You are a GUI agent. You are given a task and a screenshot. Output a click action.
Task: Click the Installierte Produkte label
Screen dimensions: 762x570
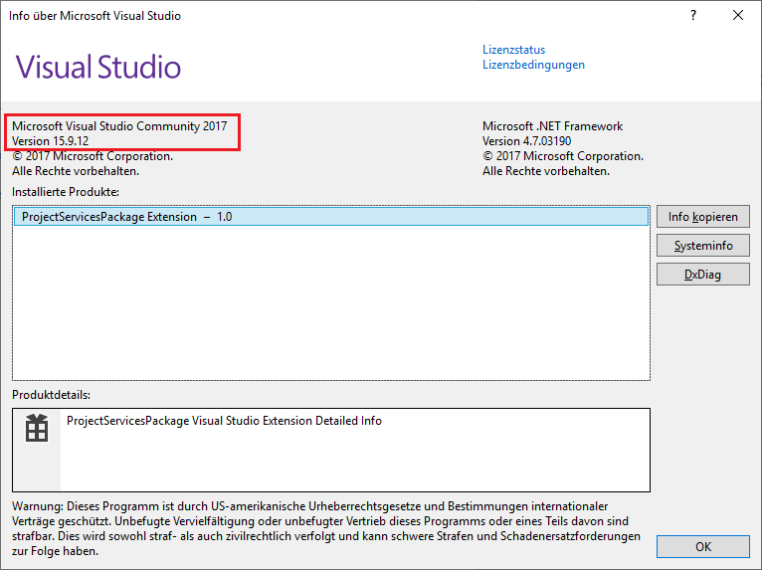pos(66,192)
